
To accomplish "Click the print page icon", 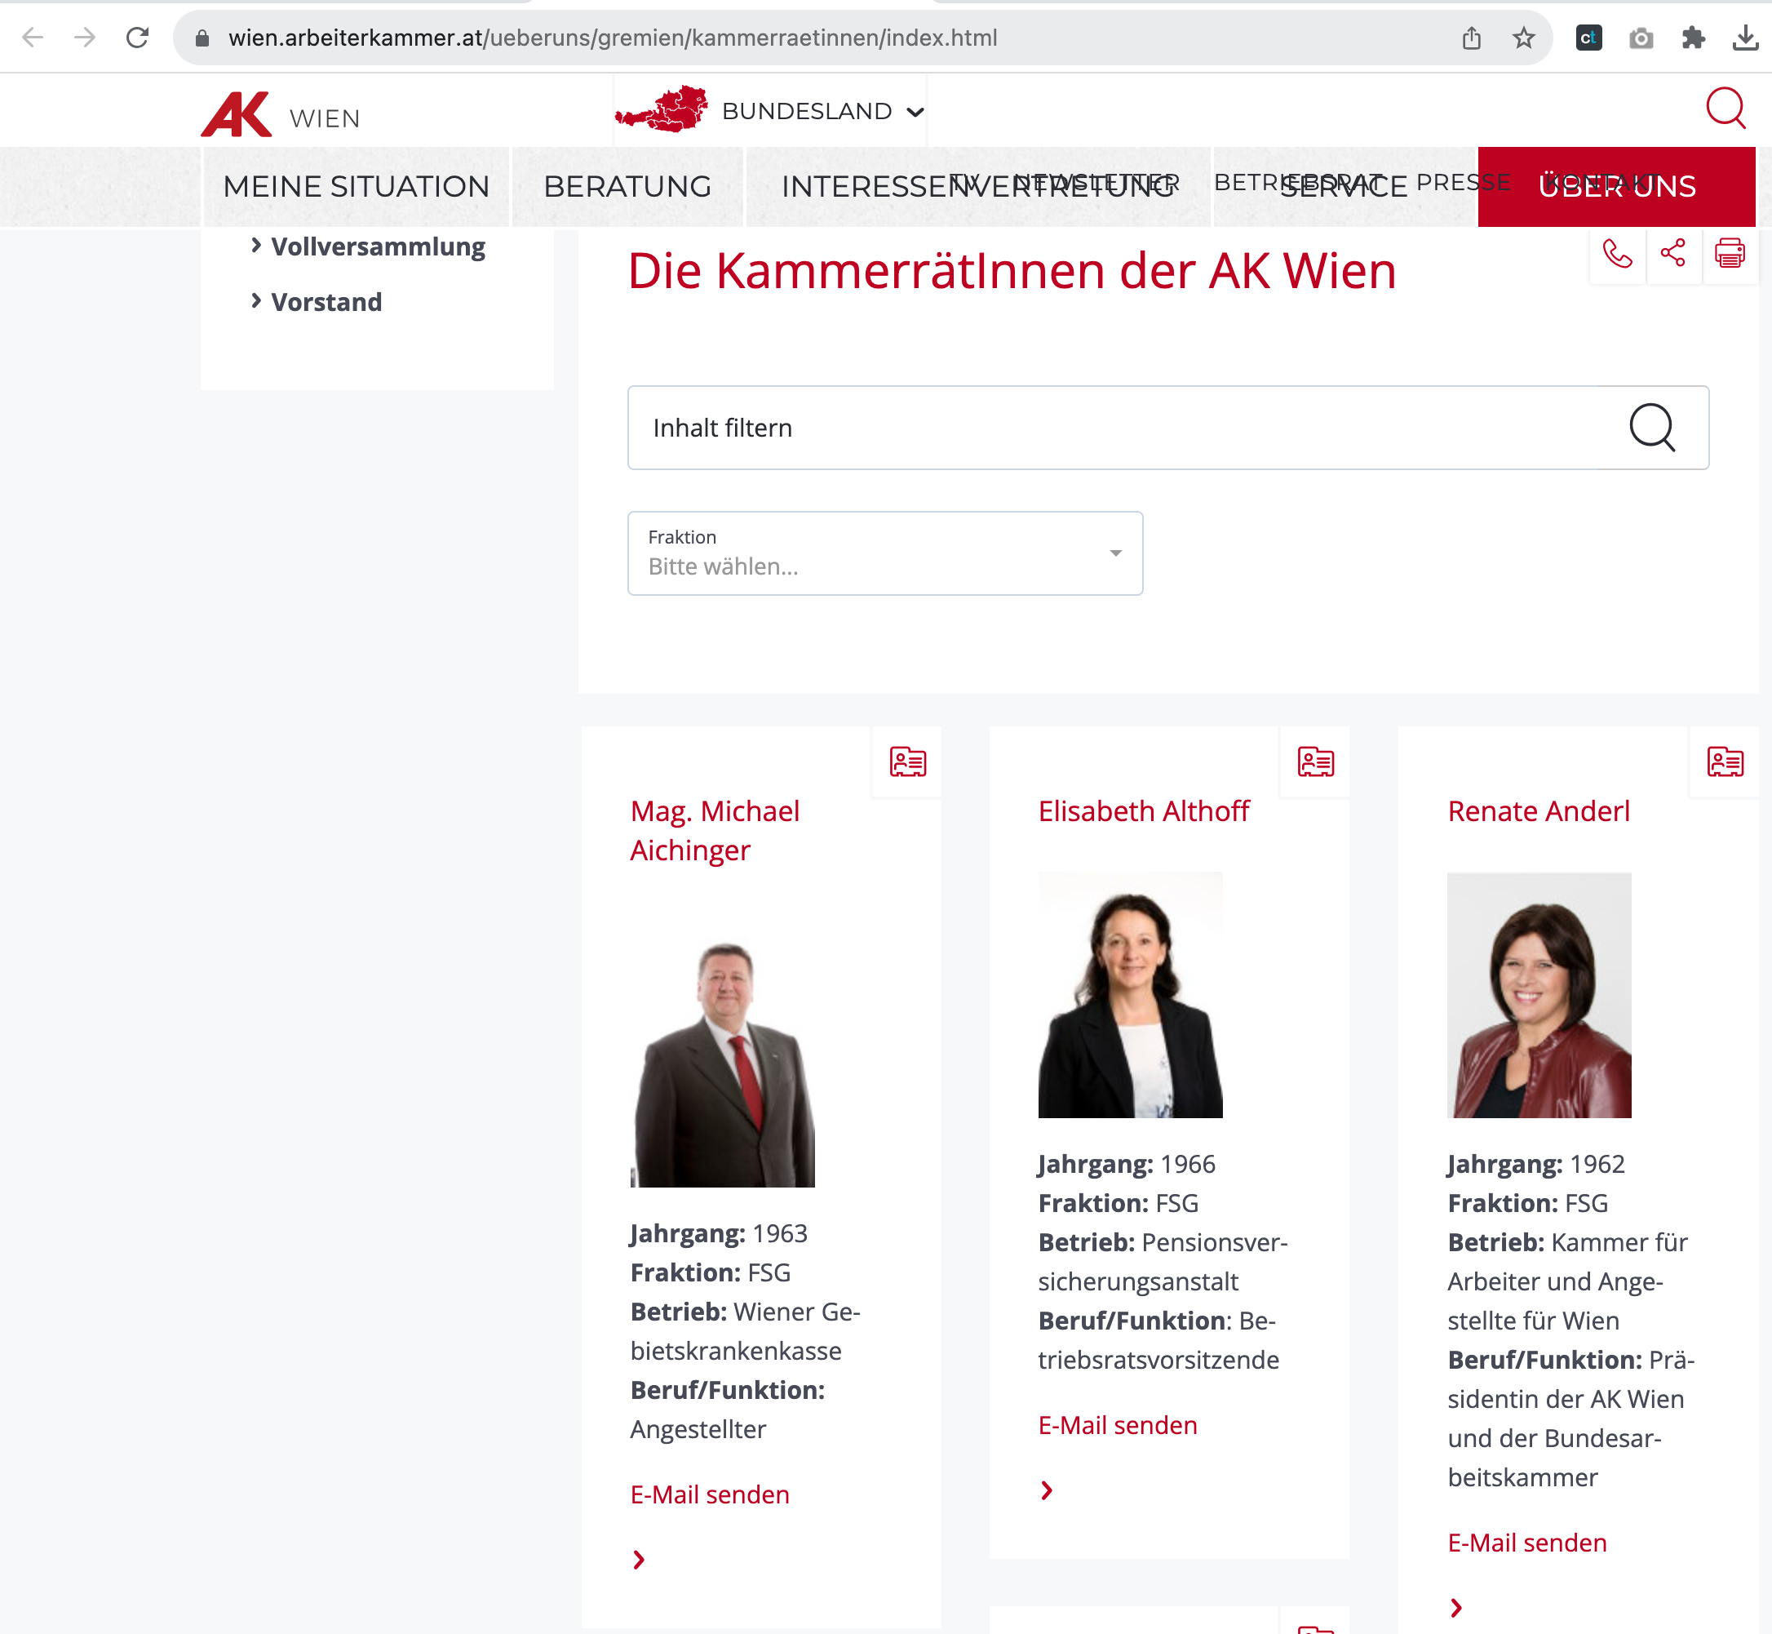I will click(x=1729, y=254).
